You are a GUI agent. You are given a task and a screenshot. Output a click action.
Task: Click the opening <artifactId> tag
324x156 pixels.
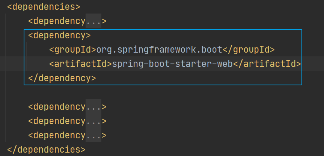(x=81, y=64)
